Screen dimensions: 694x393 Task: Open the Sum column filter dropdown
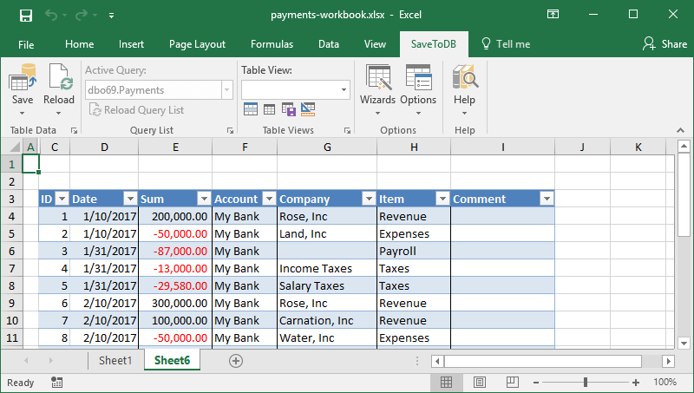tap(204, 200)
